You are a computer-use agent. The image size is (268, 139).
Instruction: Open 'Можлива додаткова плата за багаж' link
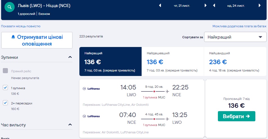tap(239, 26)
